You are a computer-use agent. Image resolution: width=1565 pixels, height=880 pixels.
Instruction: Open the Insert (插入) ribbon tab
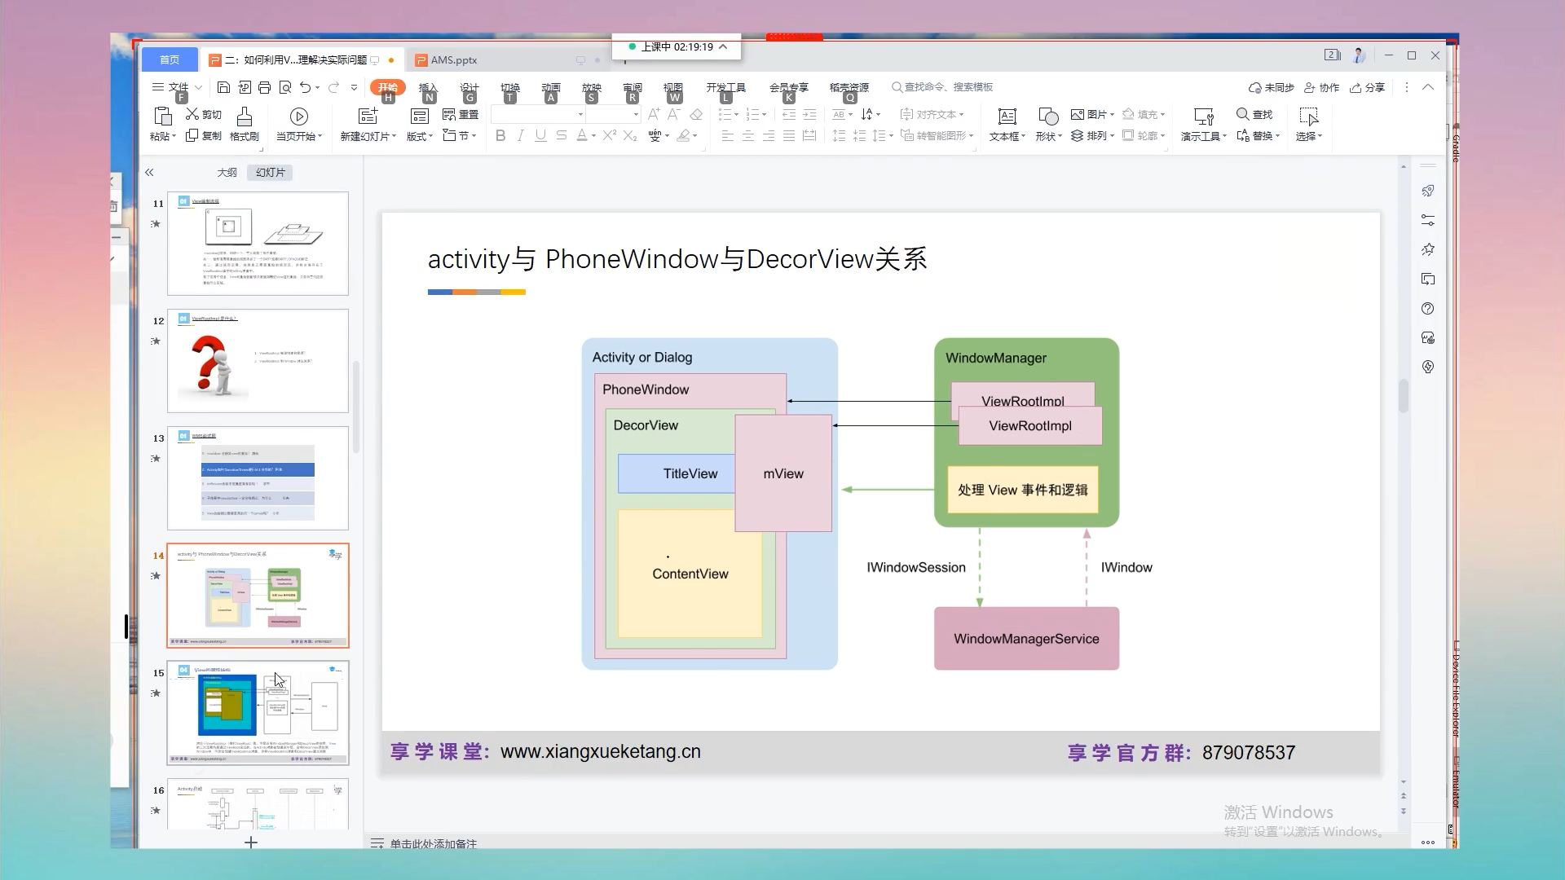coord(427,87)
